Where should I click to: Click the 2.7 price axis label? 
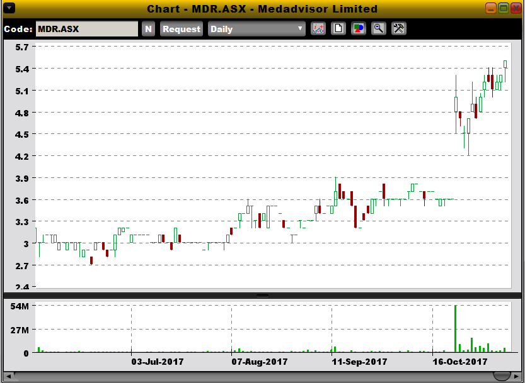[x=22, y=265]
